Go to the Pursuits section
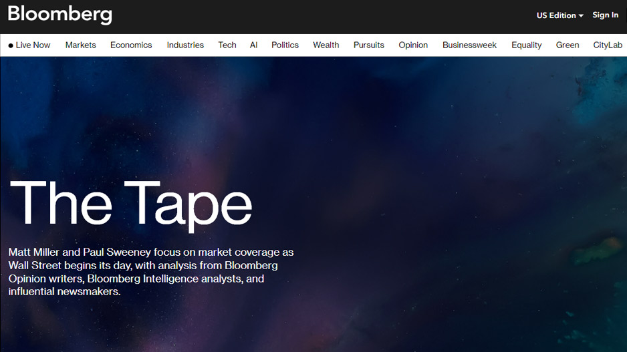The image size is (627, 352). (369, 45)
